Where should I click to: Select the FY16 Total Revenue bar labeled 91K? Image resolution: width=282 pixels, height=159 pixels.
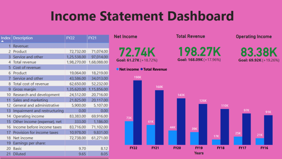268,130
